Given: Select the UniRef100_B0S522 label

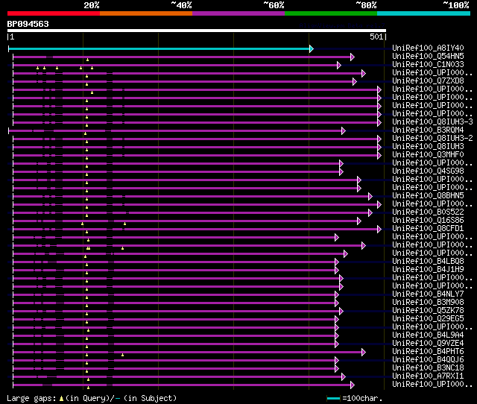Looking at the screenshot, I should click(428, 212).
